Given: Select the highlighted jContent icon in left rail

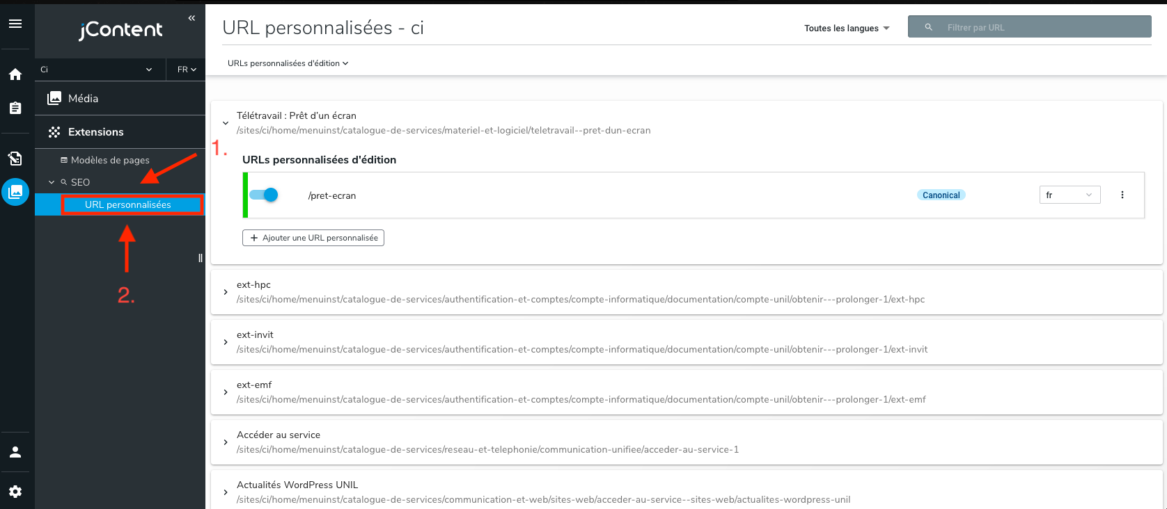Looking at the screenshot, I should pyautogui.click(x=15, y=191).
